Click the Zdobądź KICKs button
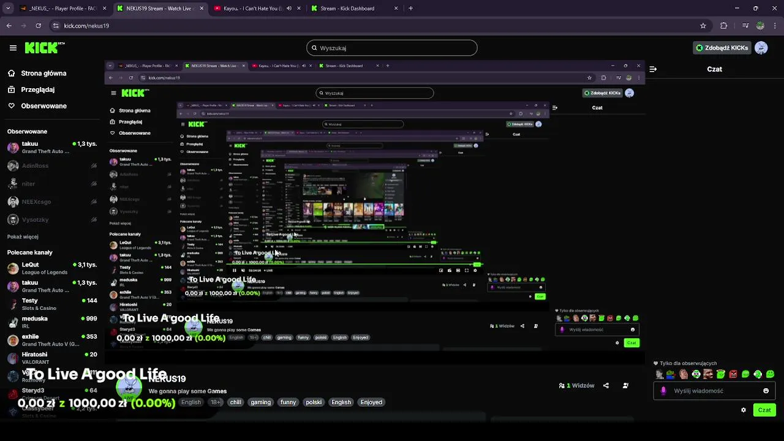 coord(722,48)
